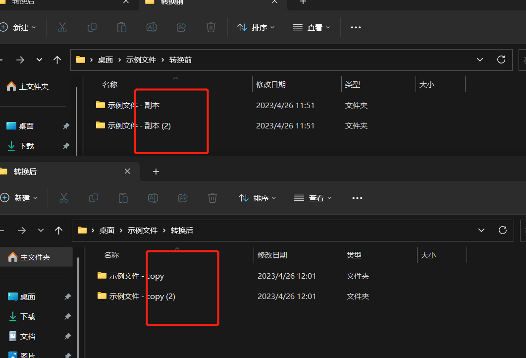
Task: Refresh the 转换前 folder view
Action: (501, 60)
